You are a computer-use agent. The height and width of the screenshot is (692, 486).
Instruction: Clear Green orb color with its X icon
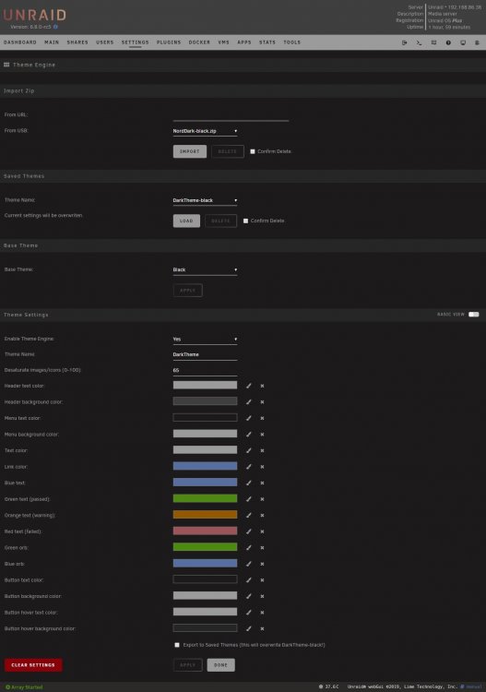point(262,548)
